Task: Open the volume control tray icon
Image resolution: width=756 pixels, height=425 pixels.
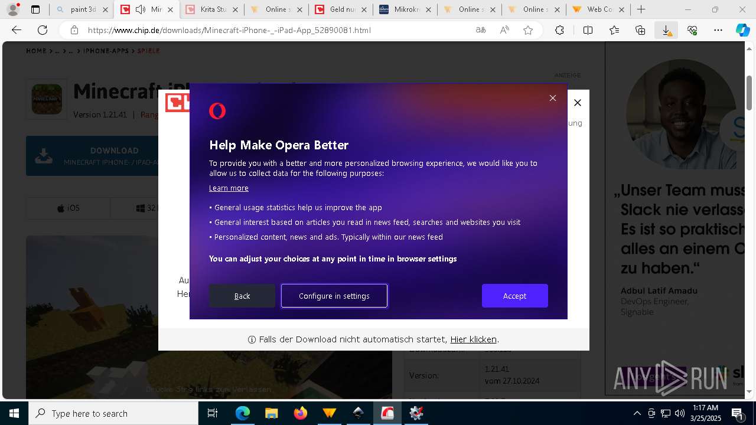Action: coord(680,413)
